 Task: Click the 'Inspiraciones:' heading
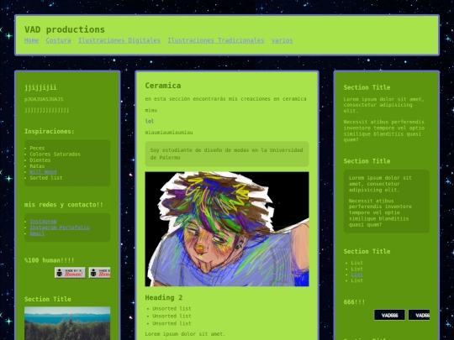tap(50, 131)
